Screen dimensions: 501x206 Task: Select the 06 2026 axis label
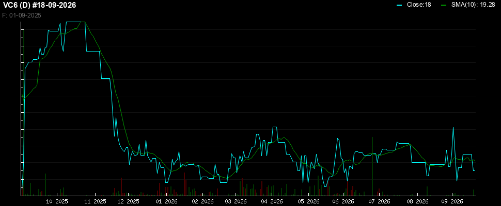[x=343, y=201]
